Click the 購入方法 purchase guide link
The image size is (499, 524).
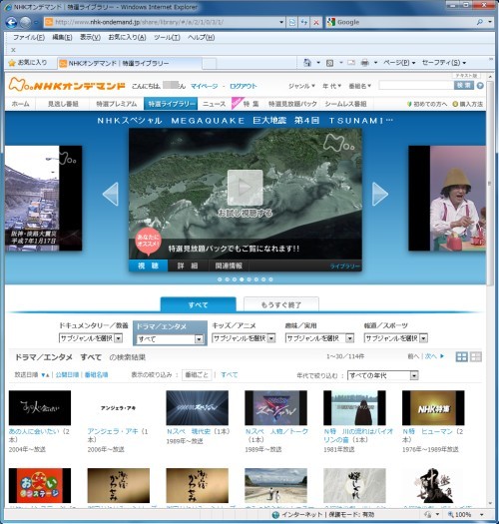tap(468, 104)
